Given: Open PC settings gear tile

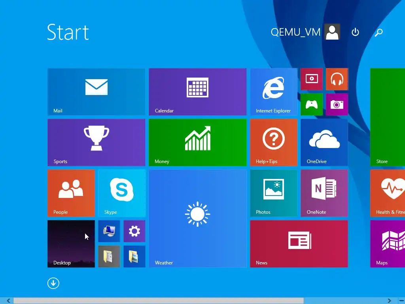Looking at the screenshot, I should pyautogui.click(x=134, y=231).
